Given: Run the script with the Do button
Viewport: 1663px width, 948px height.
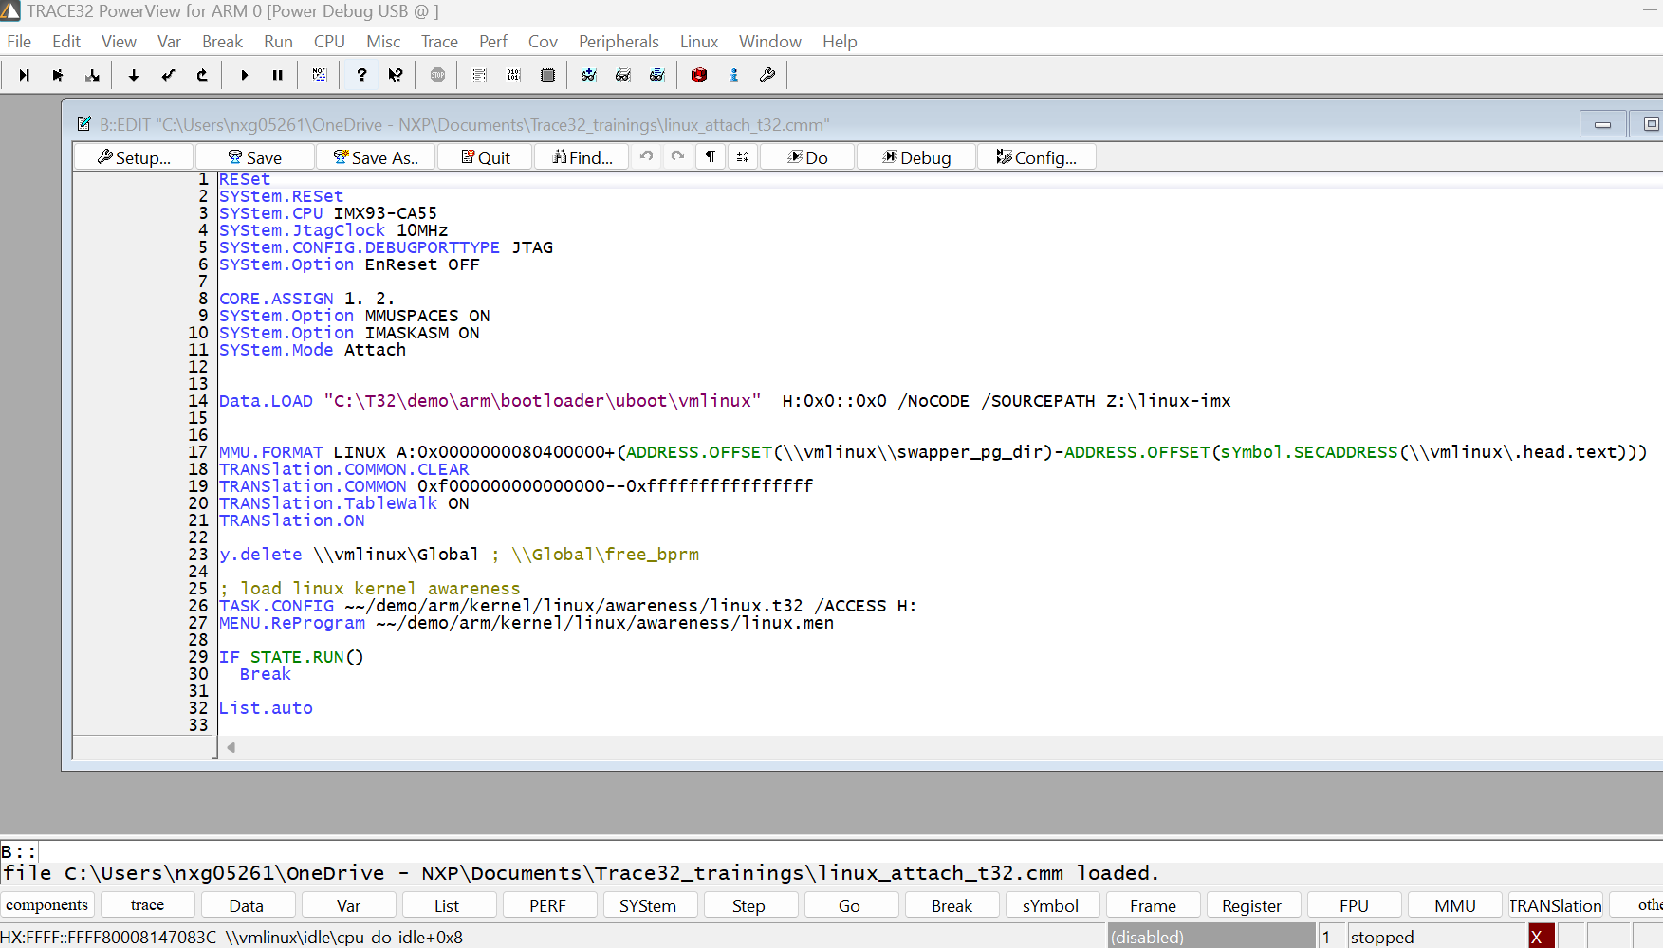Looking at the screenshot, I should pos(806,156).
